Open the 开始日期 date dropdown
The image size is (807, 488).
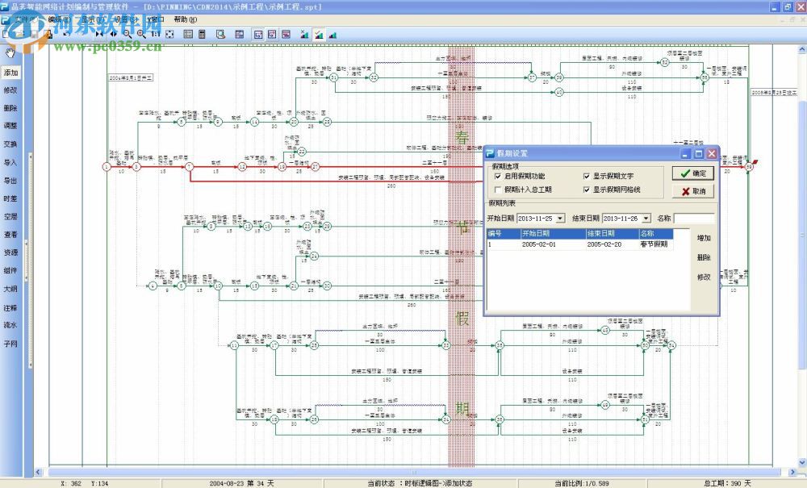(x=560, y=218)
